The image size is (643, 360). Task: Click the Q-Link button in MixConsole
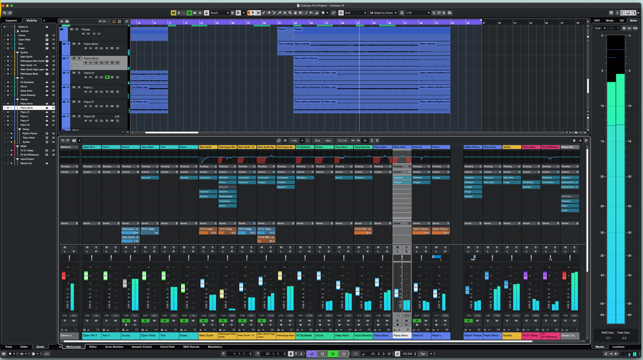[342, 141]
